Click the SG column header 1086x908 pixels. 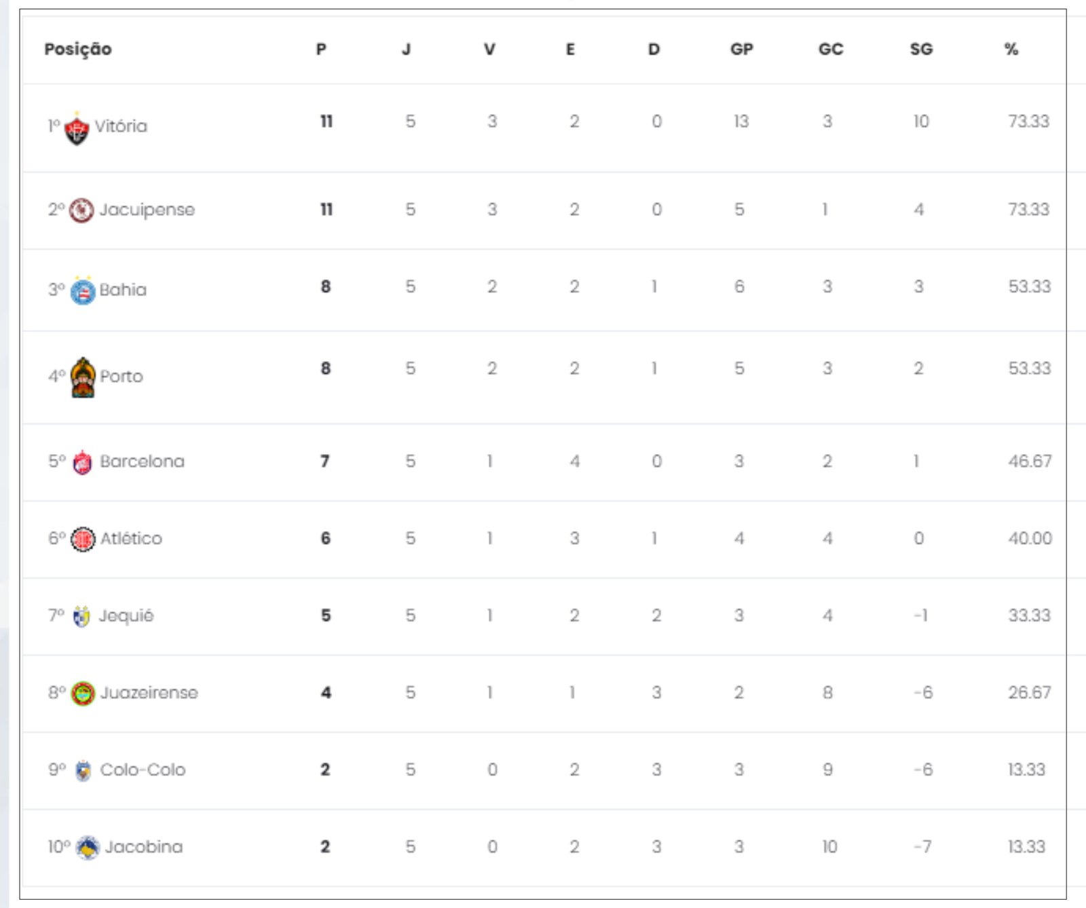click(921, 50)
